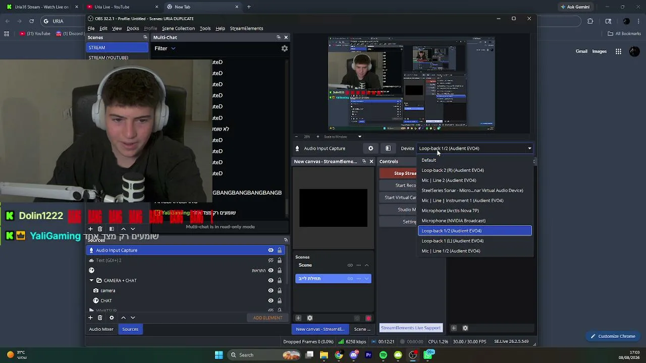
Task: Move selected source down
Action: pyautogui.click(x=133, y=318)
